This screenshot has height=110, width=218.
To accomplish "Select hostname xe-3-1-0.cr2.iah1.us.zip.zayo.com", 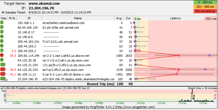I will point(66,60).
